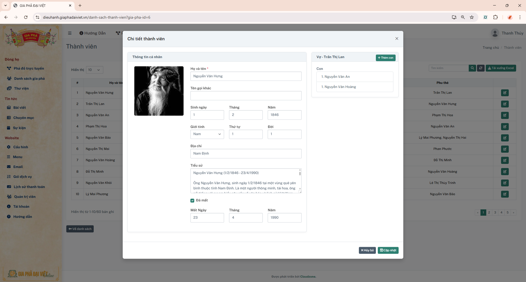Image resolution: width=526 pixels, height=282 pixels.
Task: Open browser Extensions puzzle icon
Action: pyautogui.click(x=495, y=17)
